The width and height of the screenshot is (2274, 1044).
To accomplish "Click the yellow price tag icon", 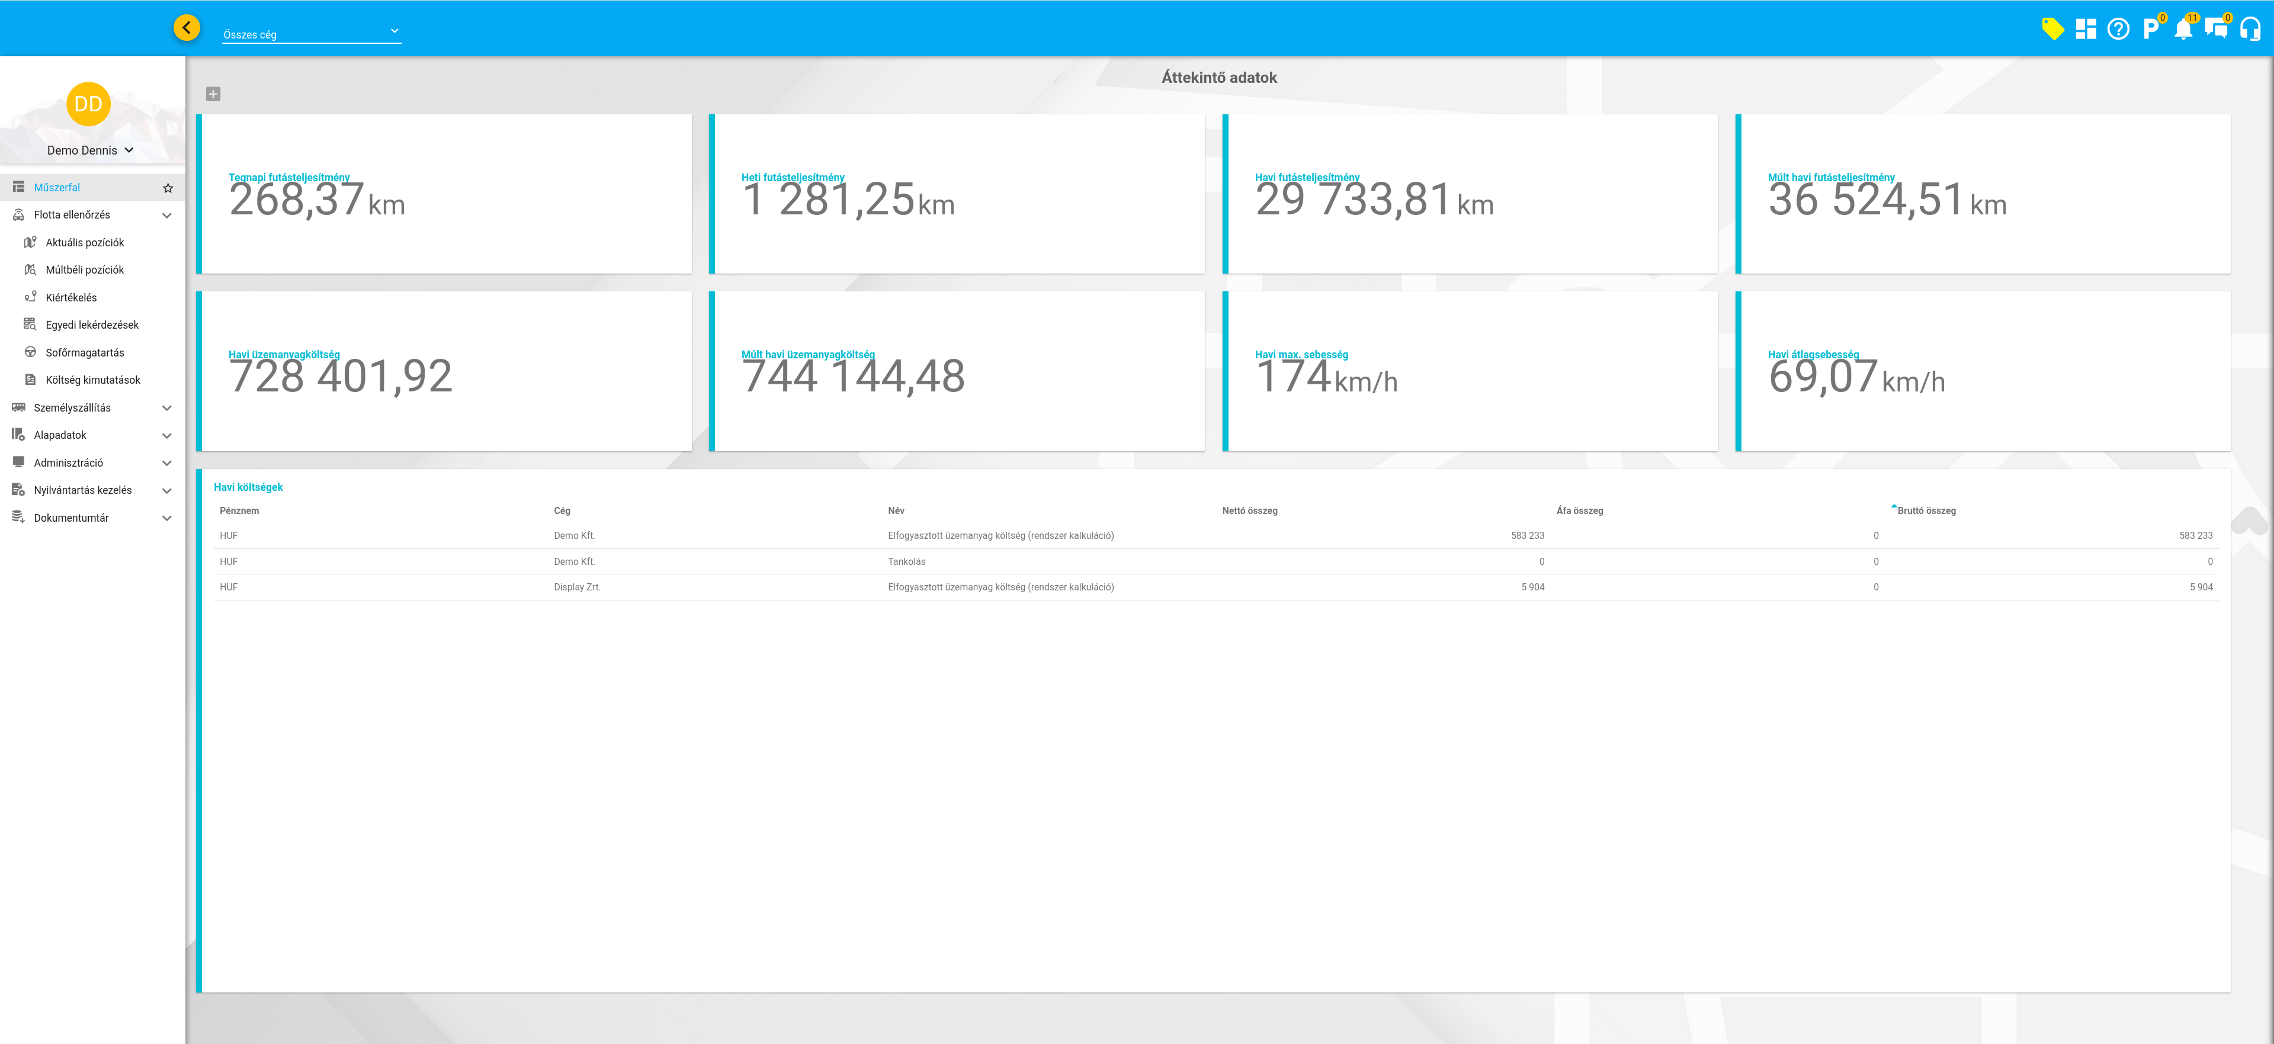I will click(x=2052, y=29).
